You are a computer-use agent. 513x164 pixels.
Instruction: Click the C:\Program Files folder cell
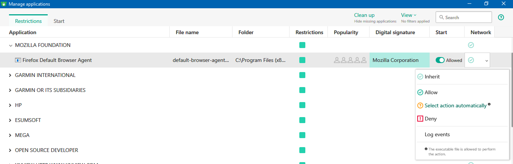coord(261,60)
